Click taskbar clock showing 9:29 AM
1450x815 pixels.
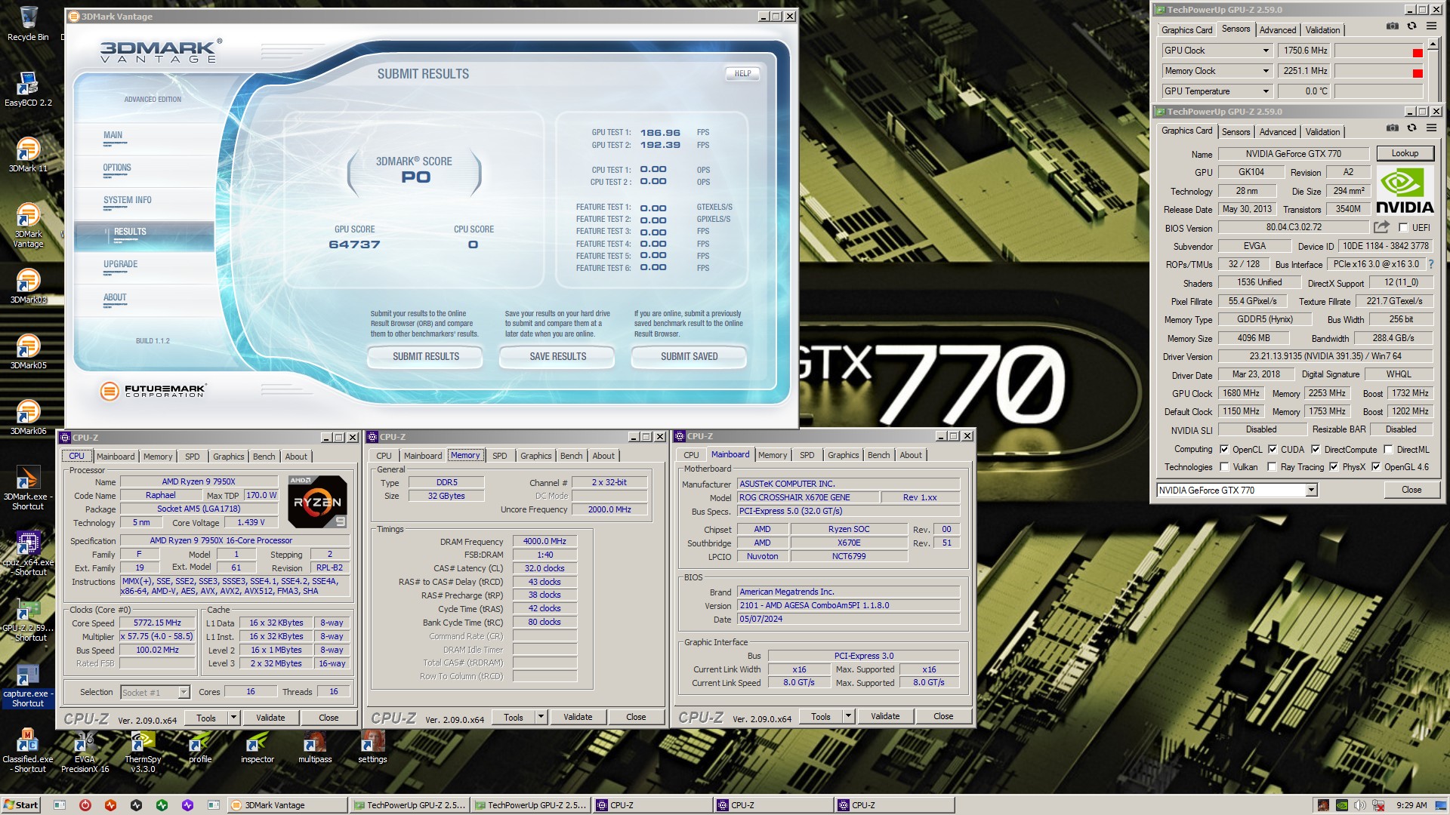(1411, 805)
